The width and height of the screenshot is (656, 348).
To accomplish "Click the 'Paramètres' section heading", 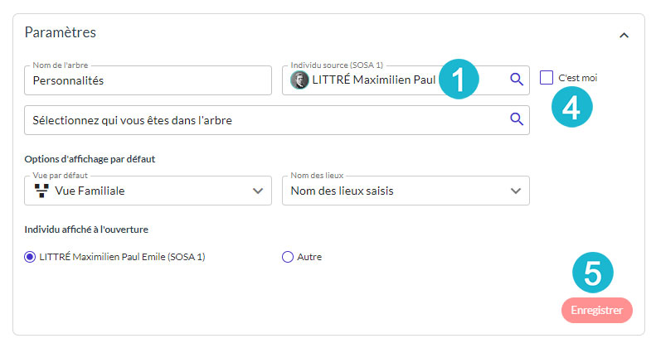I will click(x=61, y=33).
